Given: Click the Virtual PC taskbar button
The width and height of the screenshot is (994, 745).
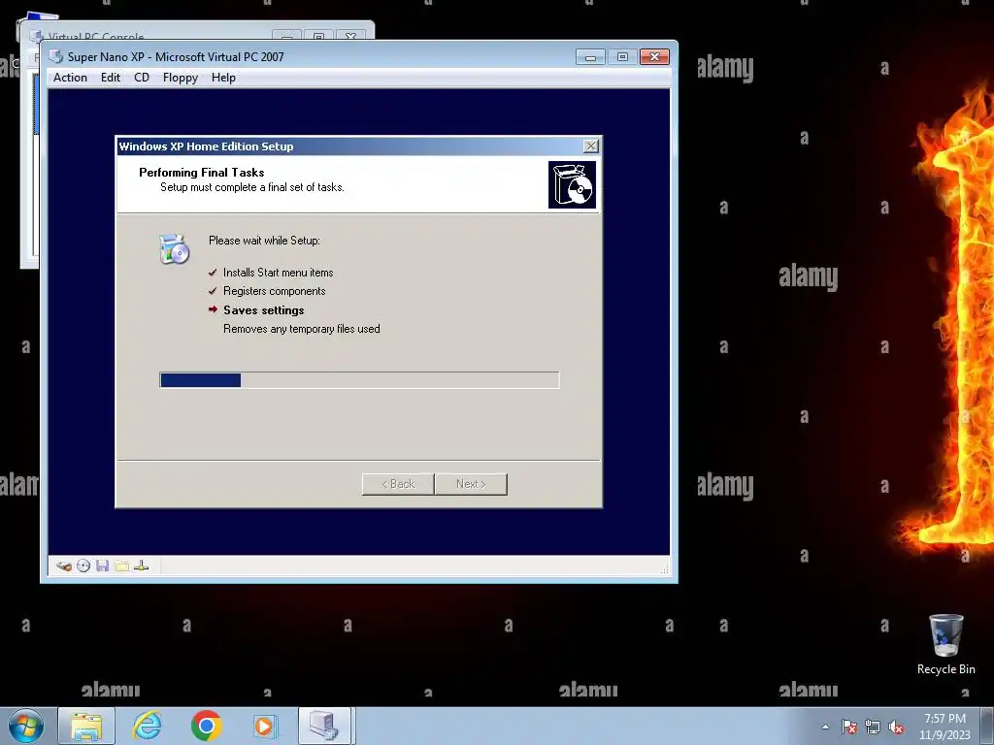Looking at the screenshot, I should (324, 726).
